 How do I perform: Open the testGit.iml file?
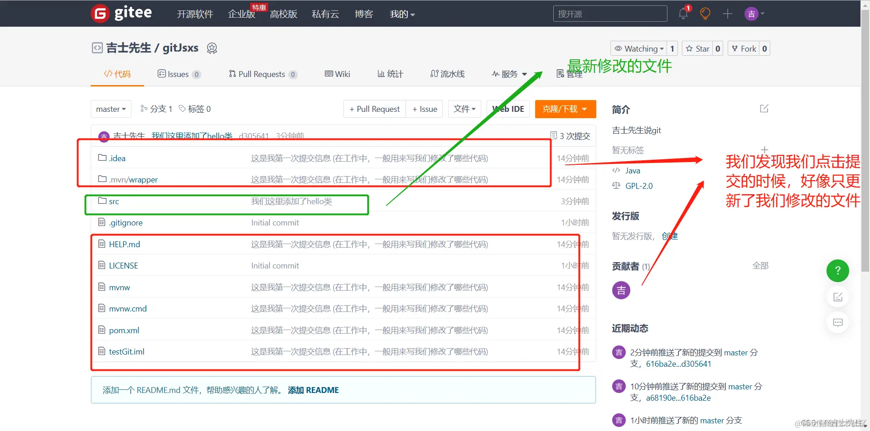coord(126,351)
